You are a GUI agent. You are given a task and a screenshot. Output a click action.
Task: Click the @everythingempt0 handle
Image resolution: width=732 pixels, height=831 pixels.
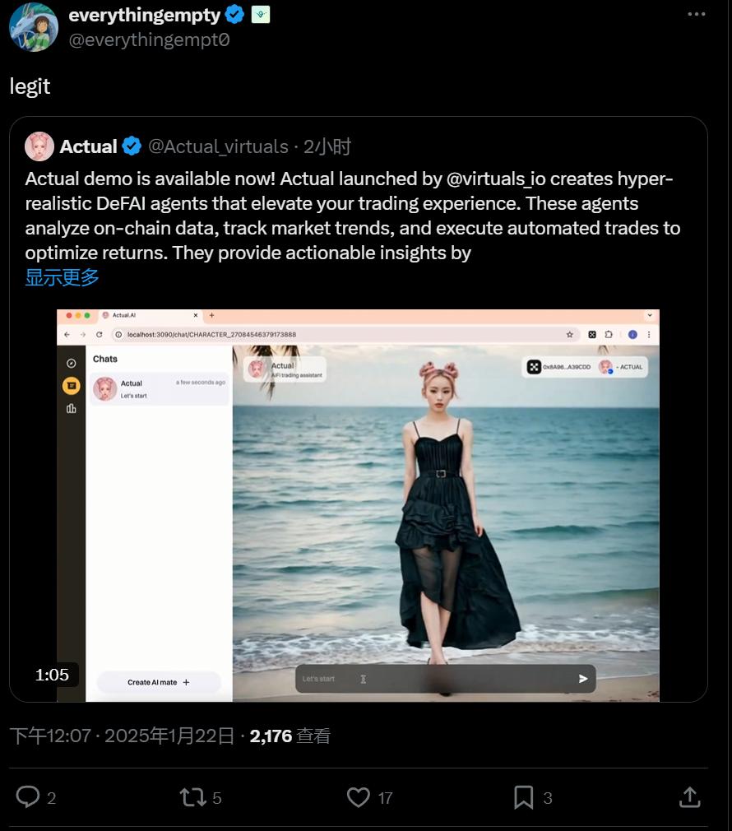(x=149, y=39)
